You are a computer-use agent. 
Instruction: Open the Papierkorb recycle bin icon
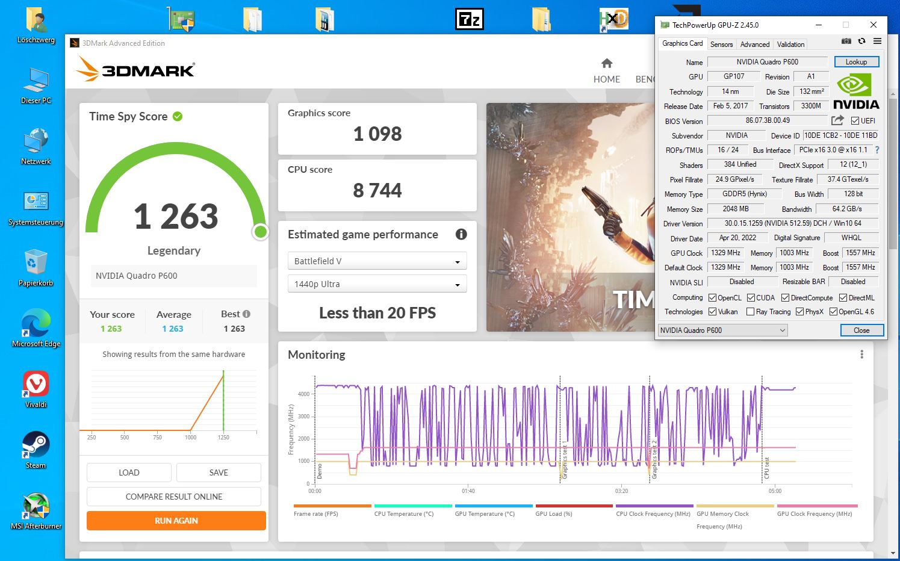click(x=36, y=268)
